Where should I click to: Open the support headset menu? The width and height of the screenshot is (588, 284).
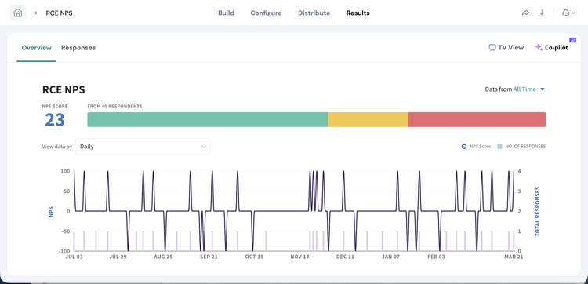pyautogui.click(x=568, y=13)
